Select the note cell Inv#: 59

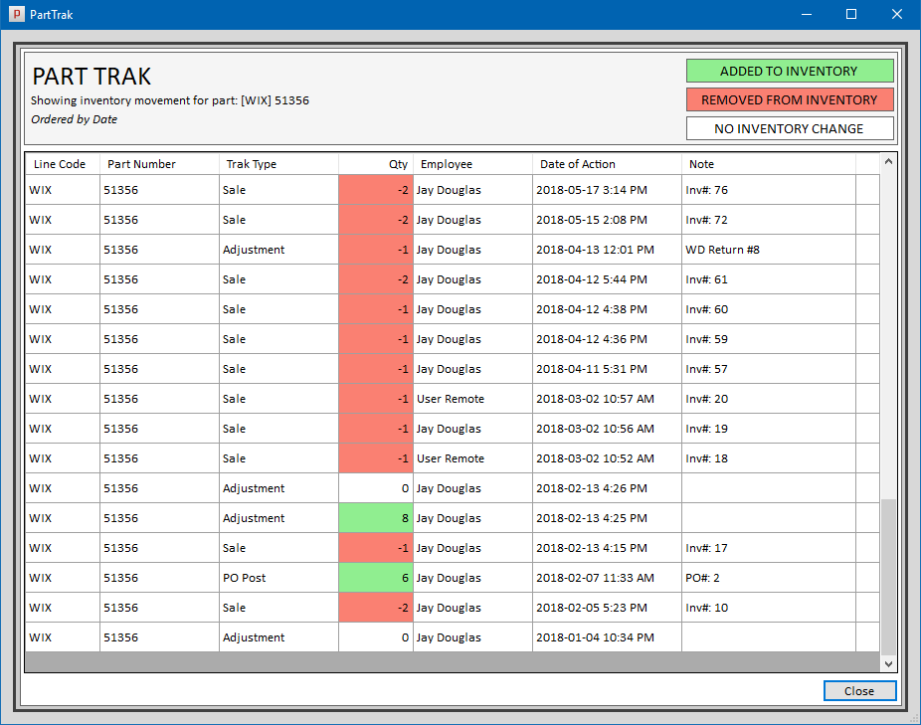(768, 339)
